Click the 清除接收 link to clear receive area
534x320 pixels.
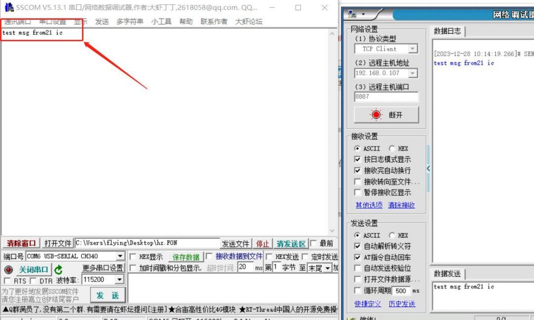coord(400,205)
